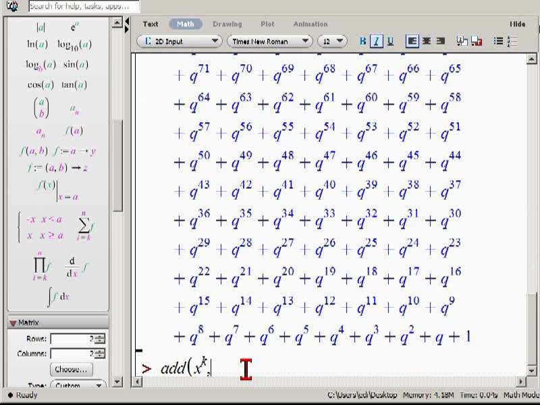Viewport: 540px width, 405px height.
Task: Click the document scroll-up arrow
Action: coord(531,59)
